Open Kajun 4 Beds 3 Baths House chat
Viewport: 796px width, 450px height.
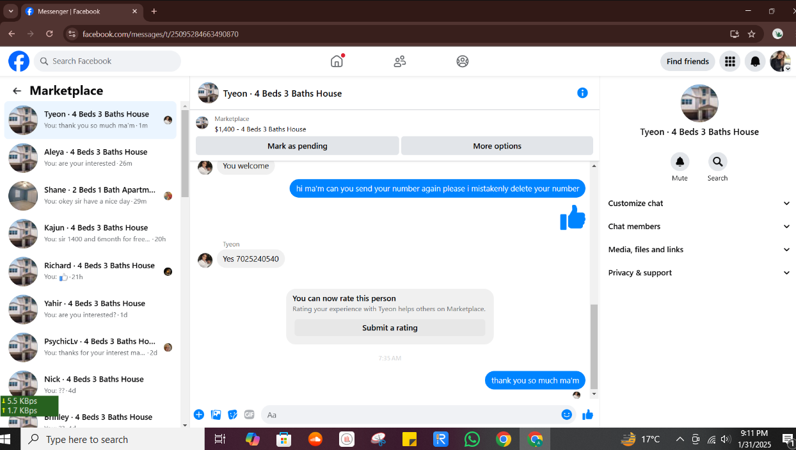[x=90, y=233]
